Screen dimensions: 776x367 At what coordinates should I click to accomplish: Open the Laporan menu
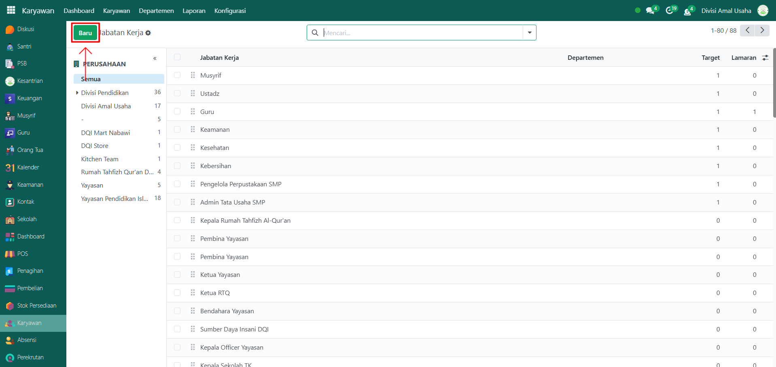(x=194, y=11)
